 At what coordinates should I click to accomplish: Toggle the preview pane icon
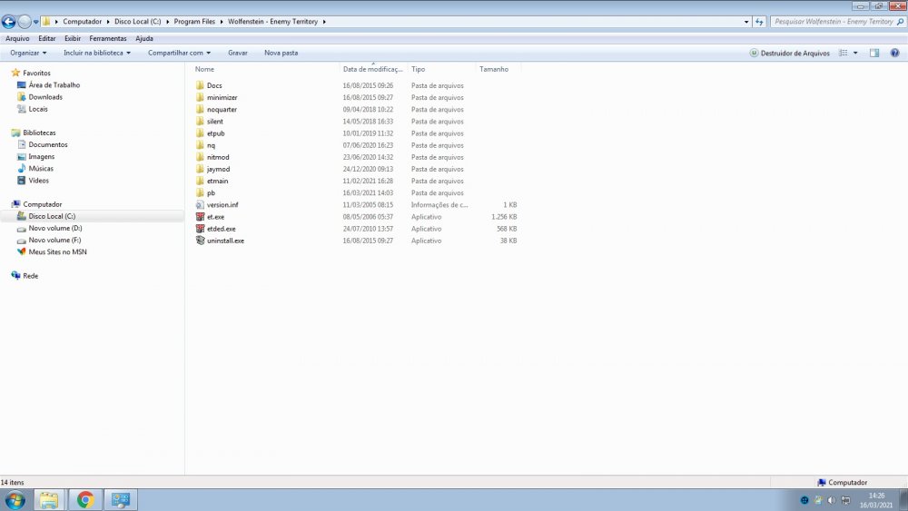click(874, 53)
